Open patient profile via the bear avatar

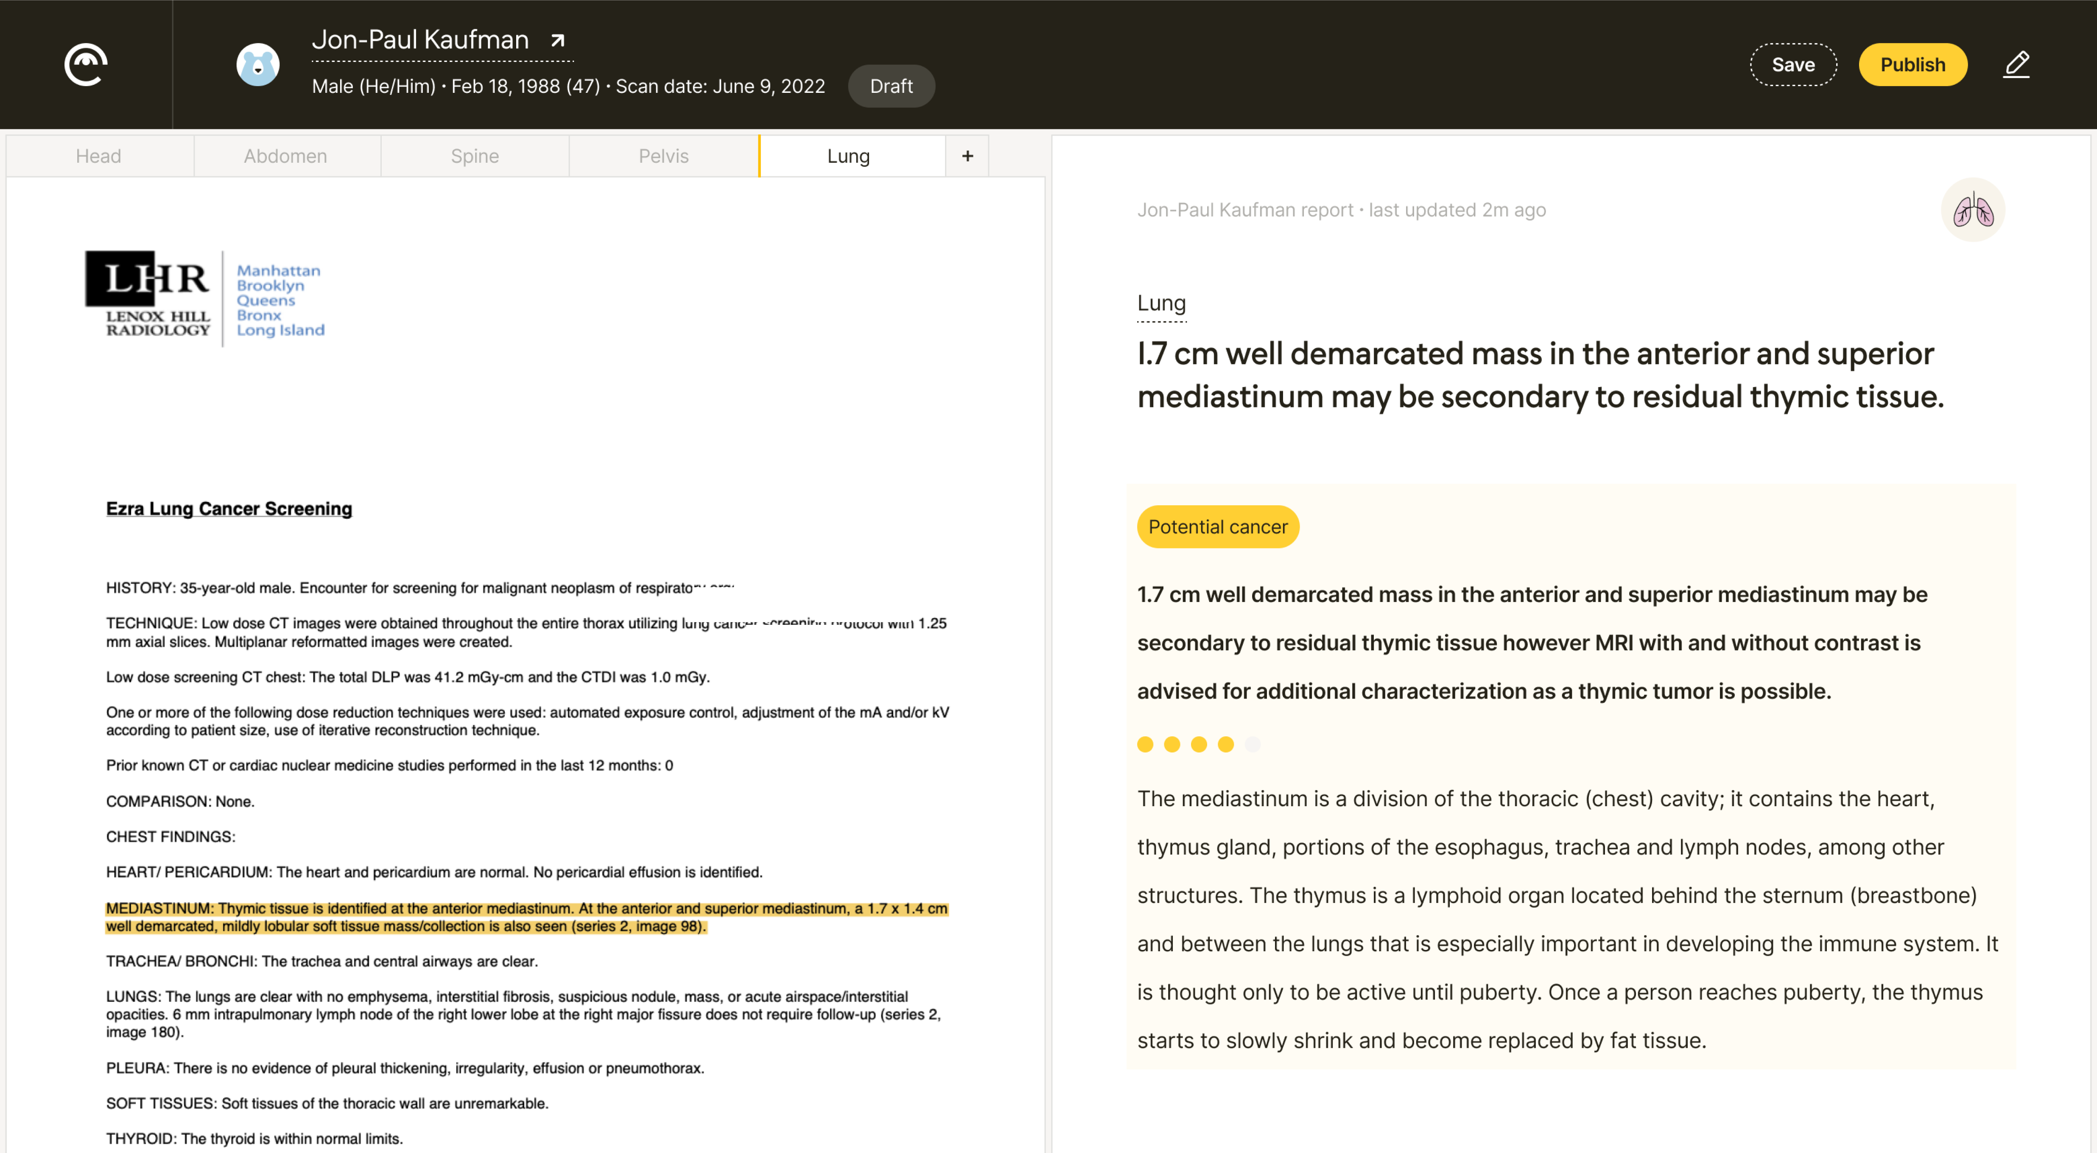[258, 64]
